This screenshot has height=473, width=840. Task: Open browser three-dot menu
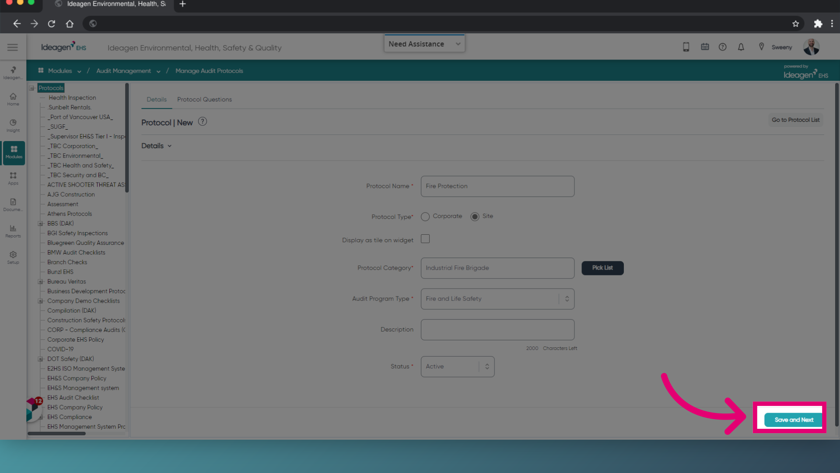point(832,24)
